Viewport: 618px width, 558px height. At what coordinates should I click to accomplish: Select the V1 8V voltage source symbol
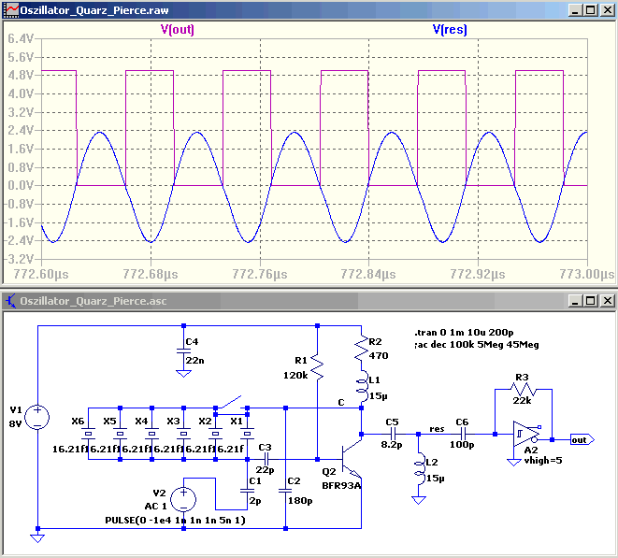click(37, 417)
